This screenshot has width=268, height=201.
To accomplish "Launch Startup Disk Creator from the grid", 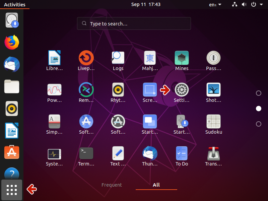I will pos(182,124).
